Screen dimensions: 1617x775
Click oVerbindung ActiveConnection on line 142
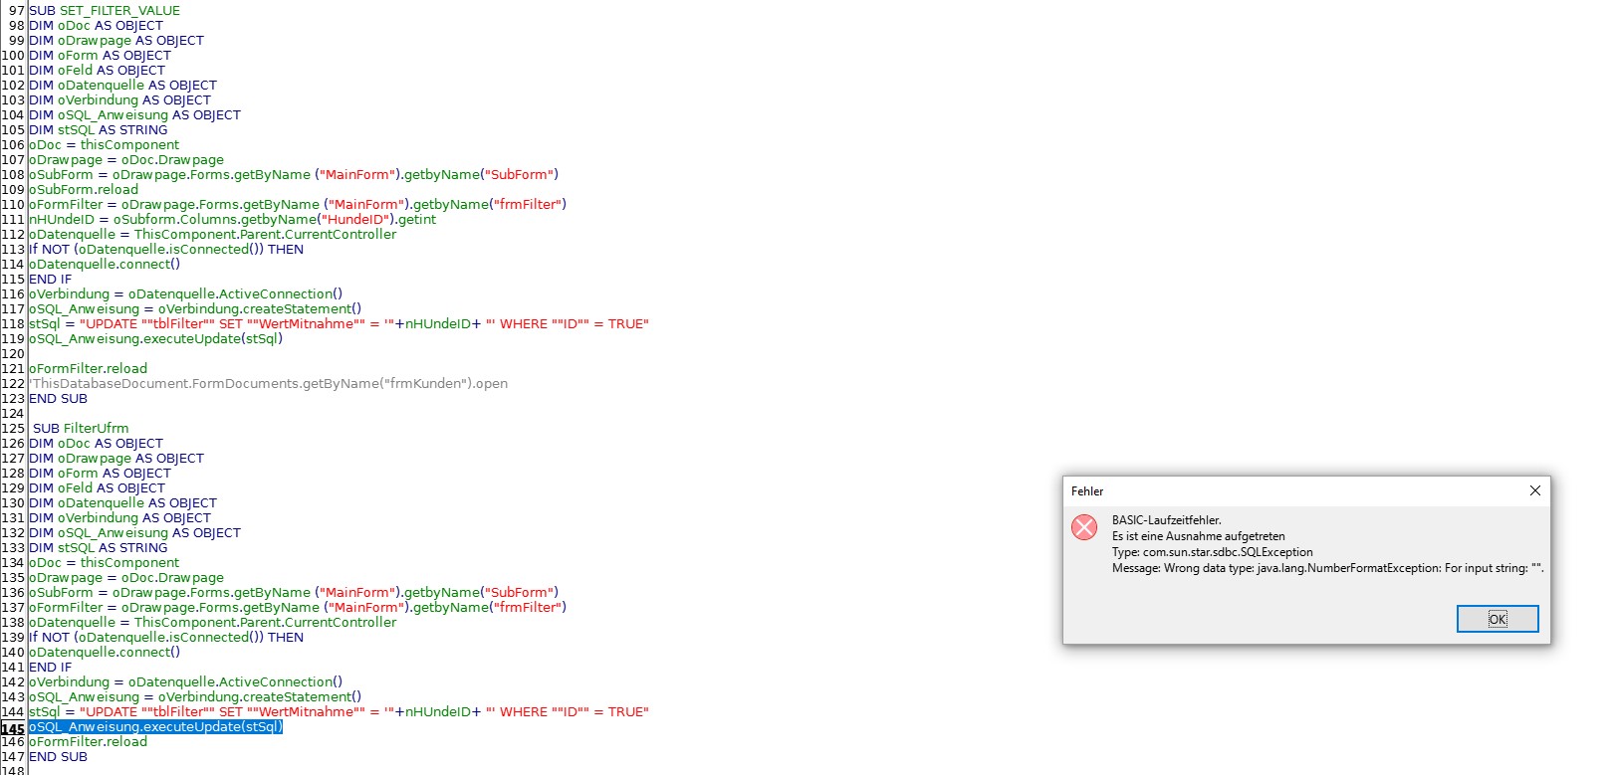185,682
